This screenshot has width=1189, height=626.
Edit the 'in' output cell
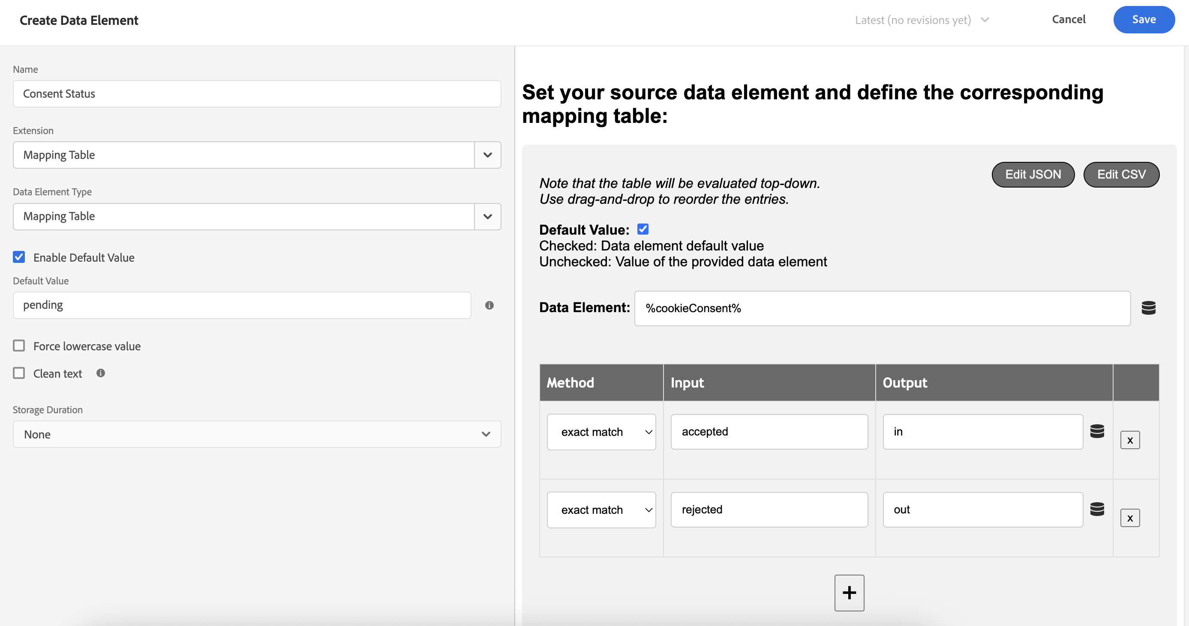point(983,432)
